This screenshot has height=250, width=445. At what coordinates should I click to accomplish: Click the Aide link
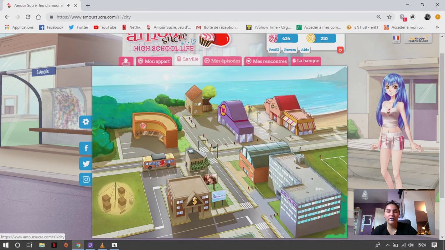pos(305,50)
